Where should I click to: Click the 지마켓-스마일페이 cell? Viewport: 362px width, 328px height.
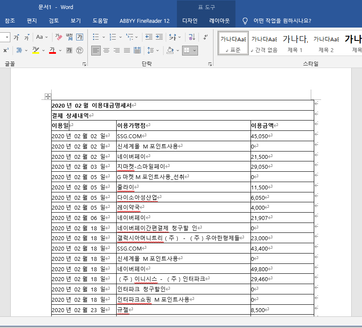click(183, 167)
